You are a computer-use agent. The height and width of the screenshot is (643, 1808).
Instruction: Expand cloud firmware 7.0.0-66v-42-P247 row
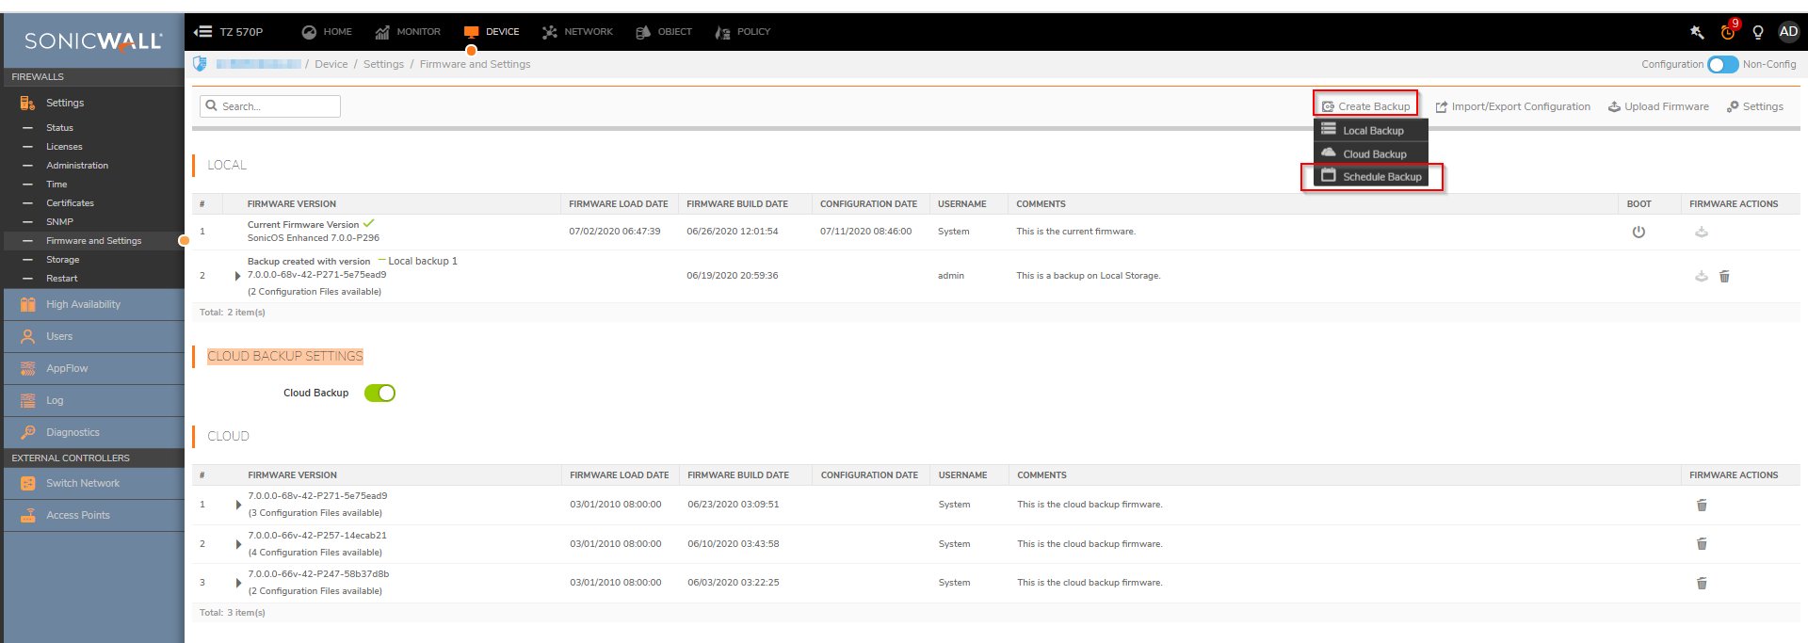click(x=238, y=583)
